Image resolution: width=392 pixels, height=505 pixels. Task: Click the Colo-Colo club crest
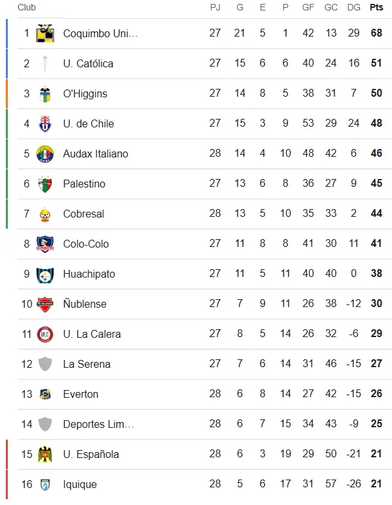[45, 244]
